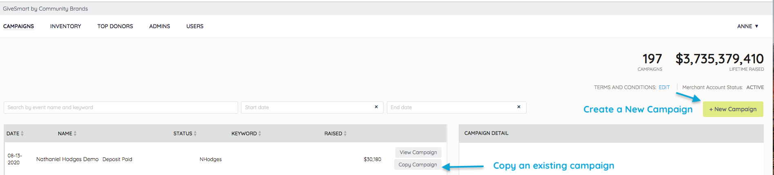The image size is (774, 175).
Task: Focus the event name and keyword search box
Action: 120,108
